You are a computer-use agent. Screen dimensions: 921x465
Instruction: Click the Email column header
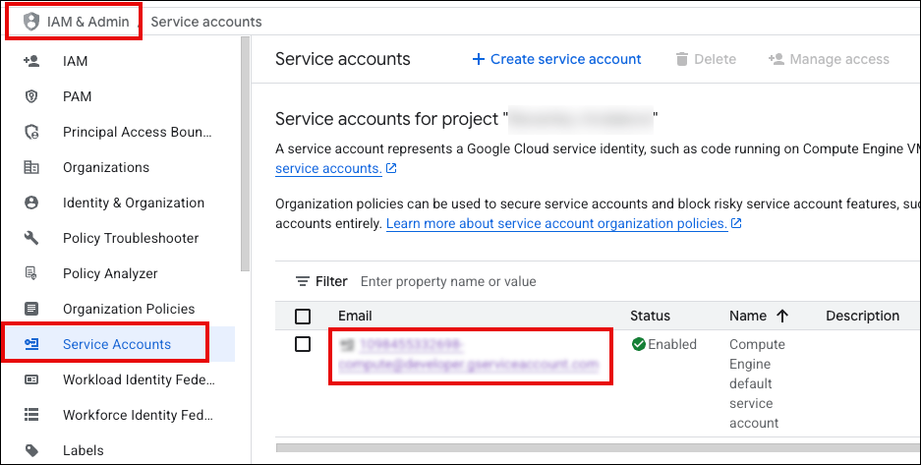355,316
